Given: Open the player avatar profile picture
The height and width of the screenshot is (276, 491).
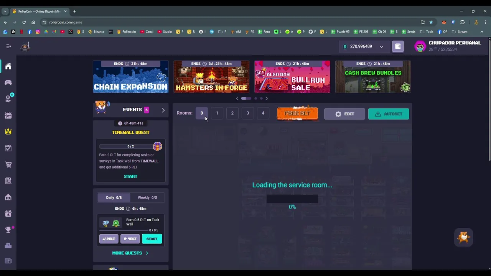Looking at the screenshot, I should point(420,46).
